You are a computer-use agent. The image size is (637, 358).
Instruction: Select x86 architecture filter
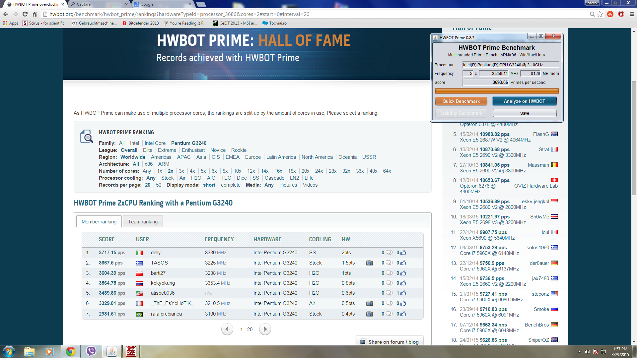pos(149,164)
